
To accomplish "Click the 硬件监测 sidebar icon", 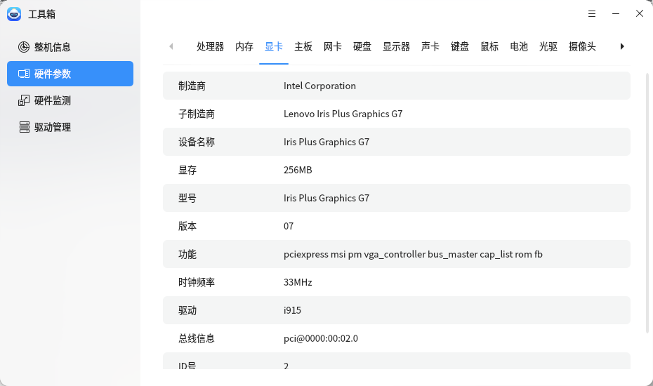I will [x=24, y=100].
